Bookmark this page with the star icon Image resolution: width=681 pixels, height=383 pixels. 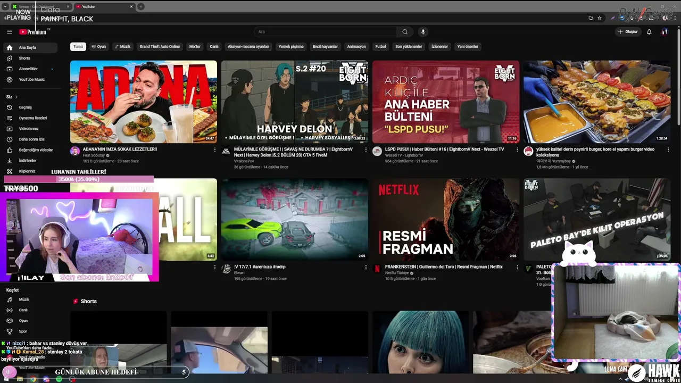tap(600, 18)
